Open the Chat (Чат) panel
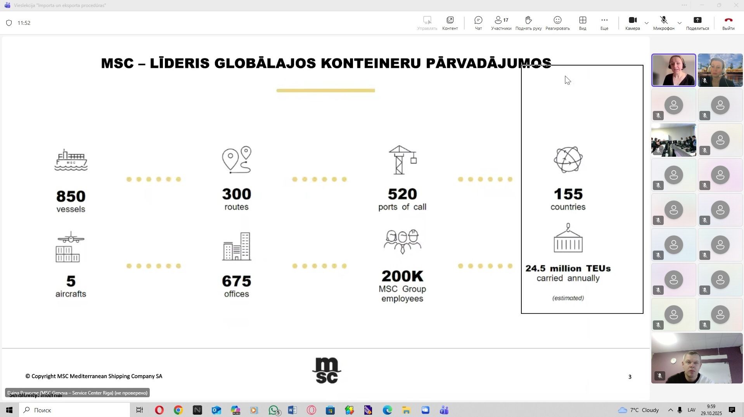Viewport: 744px width, 417px height. click(478, 23)
